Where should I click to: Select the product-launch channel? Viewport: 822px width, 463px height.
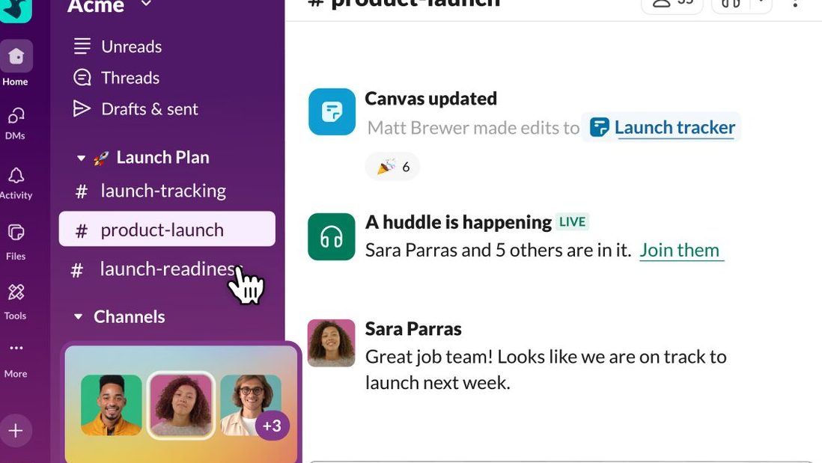click(167, 229)
